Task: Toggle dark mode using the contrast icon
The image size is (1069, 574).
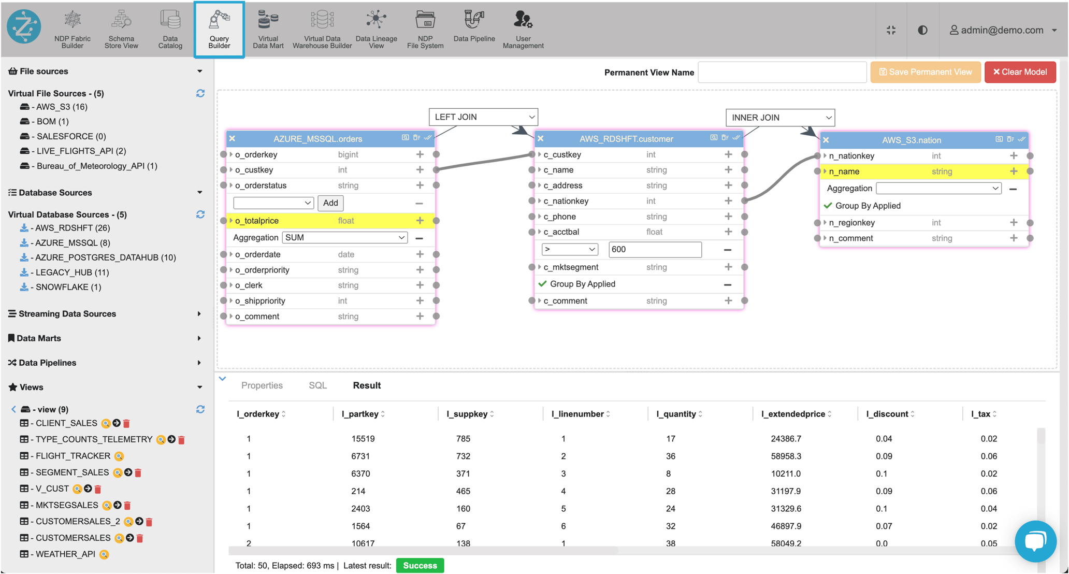Action: pos(923,30)
